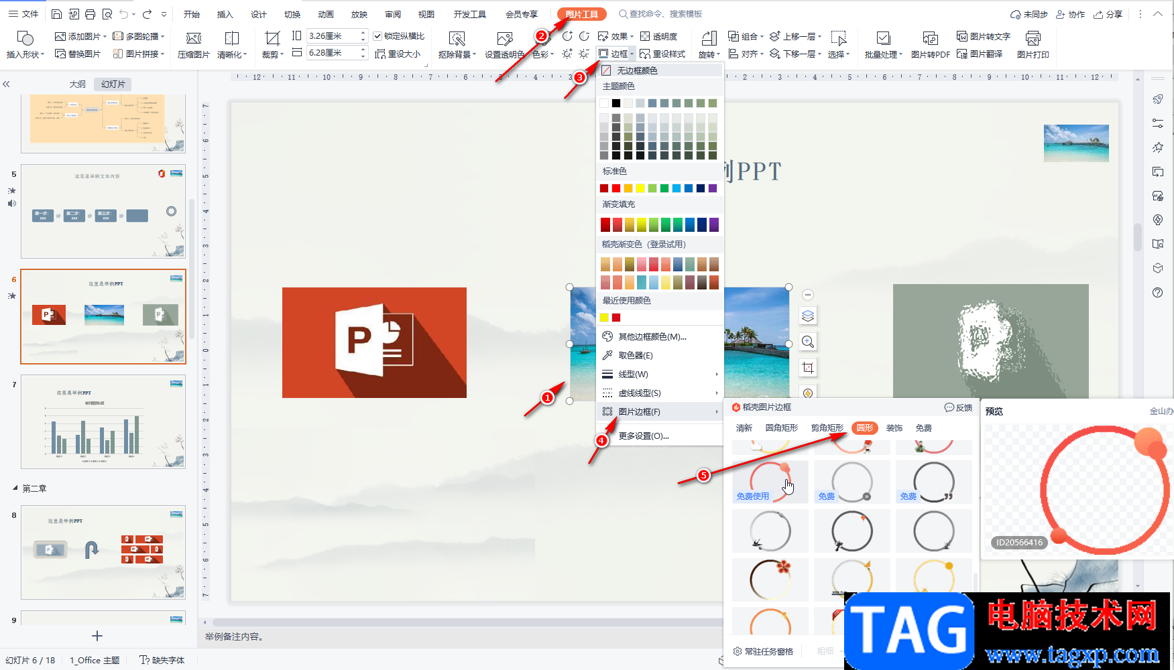Select the slide 5 flowchart thumbnail

pyautogui.click(x=103, y=212)
